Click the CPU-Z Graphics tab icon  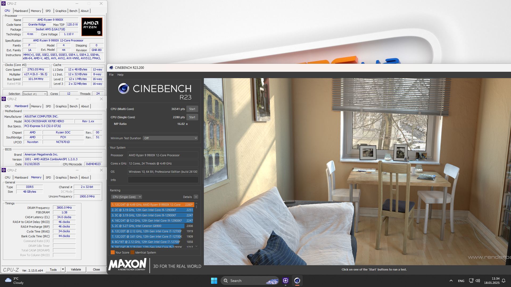tap(61, 11)
